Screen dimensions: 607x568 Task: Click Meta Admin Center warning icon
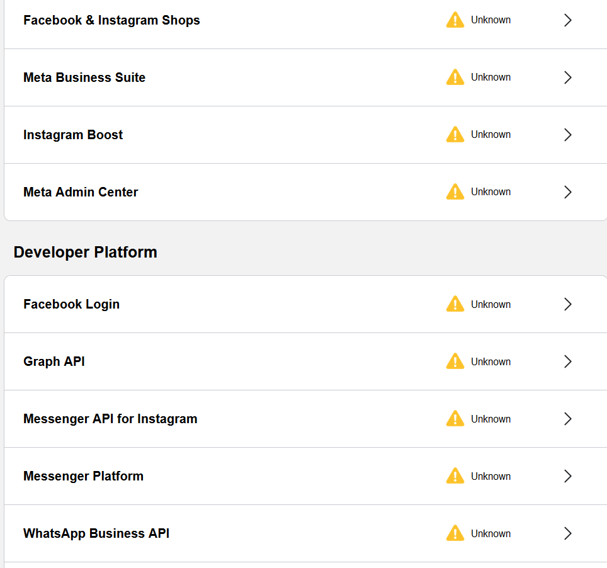[455, 191]
